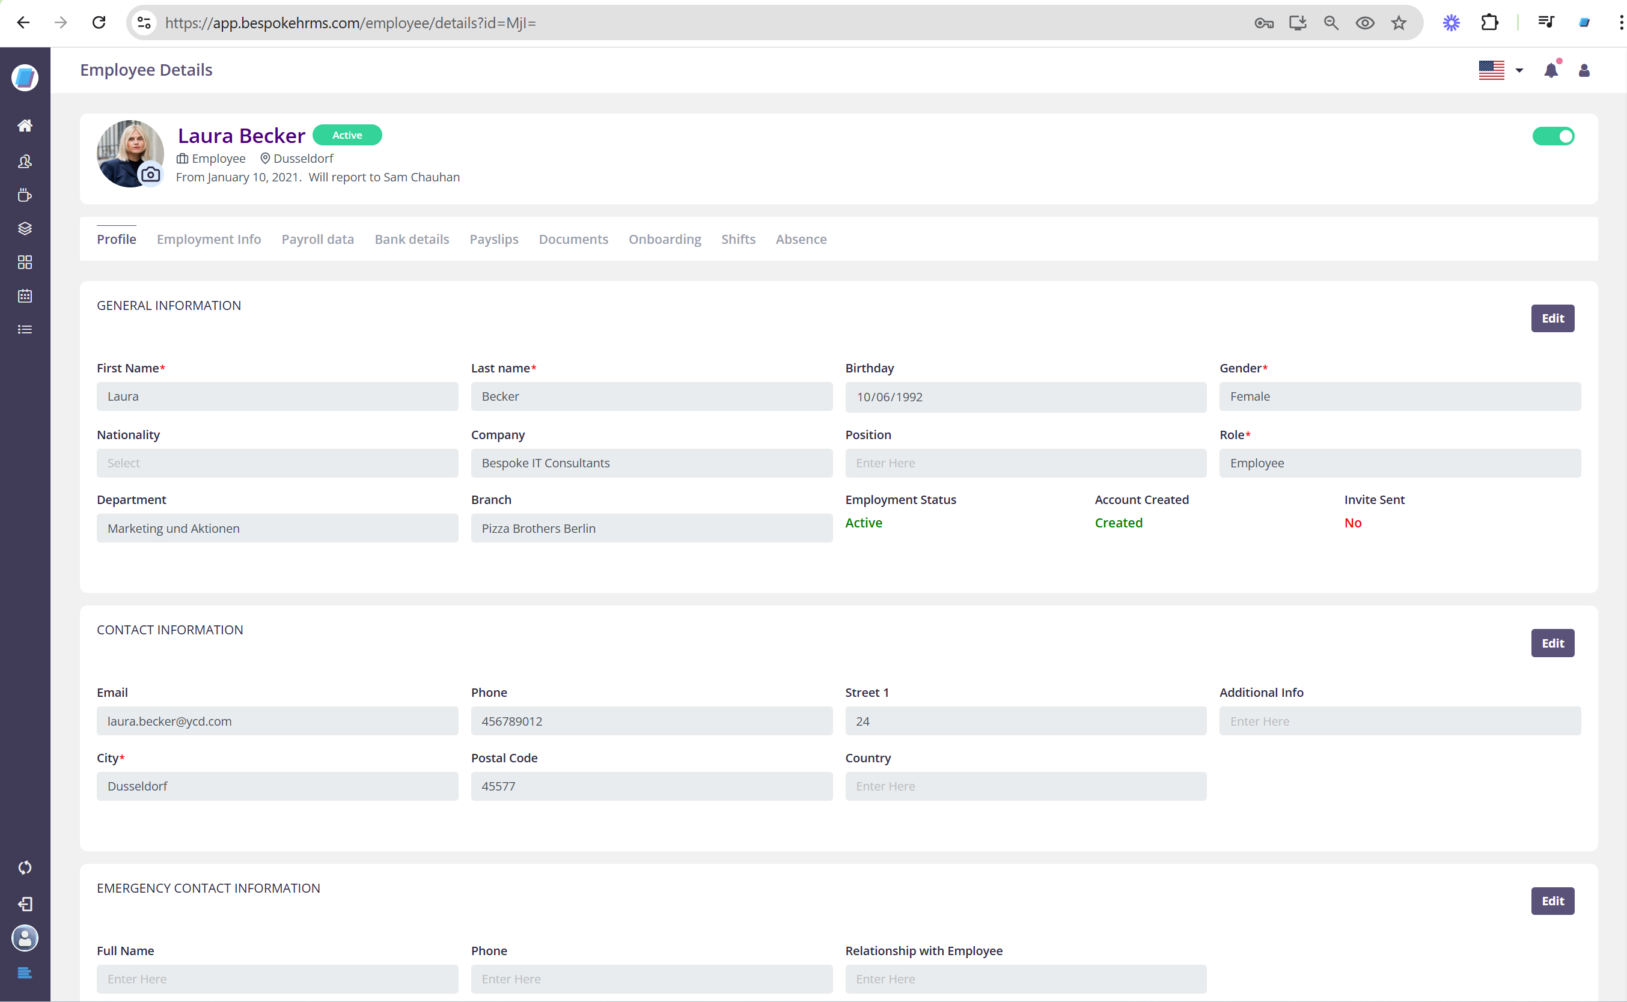Open the Home dashboard from the sidebar
This screenshot has width=1627, height=1002.
pos(25,125)
